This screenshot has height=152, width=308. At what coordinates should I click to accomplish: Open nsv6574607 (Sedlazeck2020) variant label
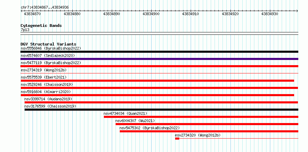(x=48, y=55)
